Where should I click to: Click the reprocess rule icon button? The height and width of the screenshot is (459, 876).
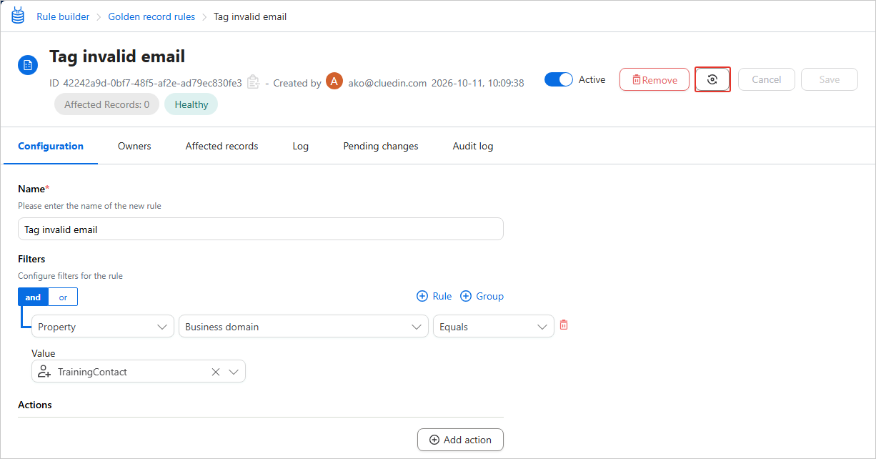click(x=712, y=79)
